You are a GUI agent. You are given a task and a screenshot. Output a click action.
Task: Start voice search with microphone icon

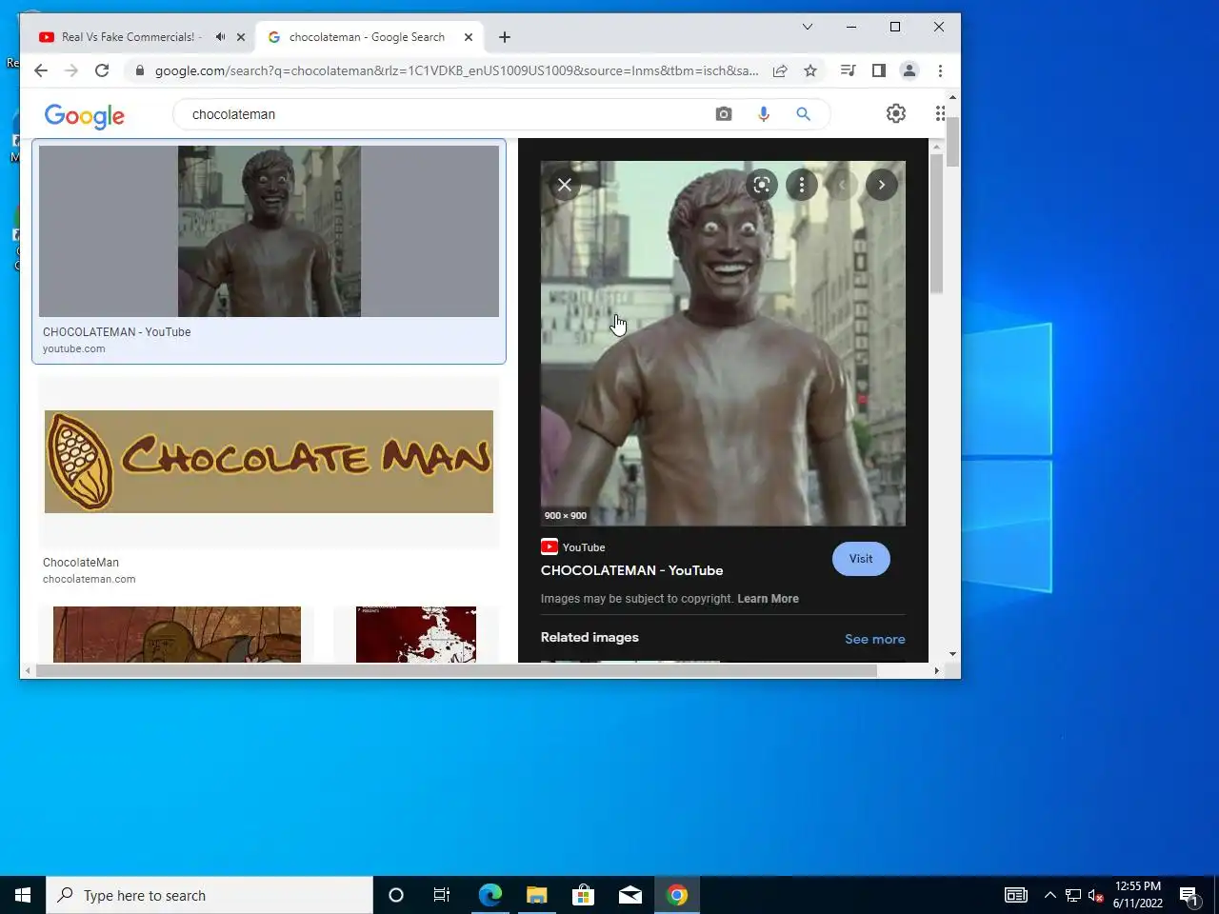click(763, 114)
